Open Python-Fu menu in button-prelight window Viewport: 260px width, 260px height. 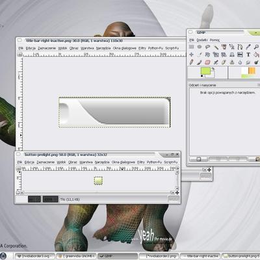click(x=154, y=162)
